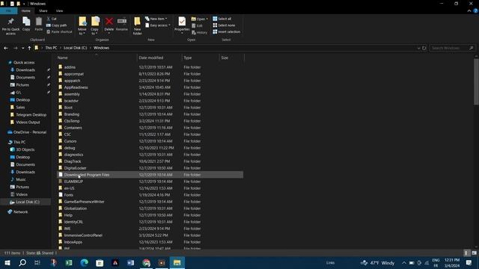
Task: Click the vertical scrollbar thumb
Action: [x=476, y=81]
